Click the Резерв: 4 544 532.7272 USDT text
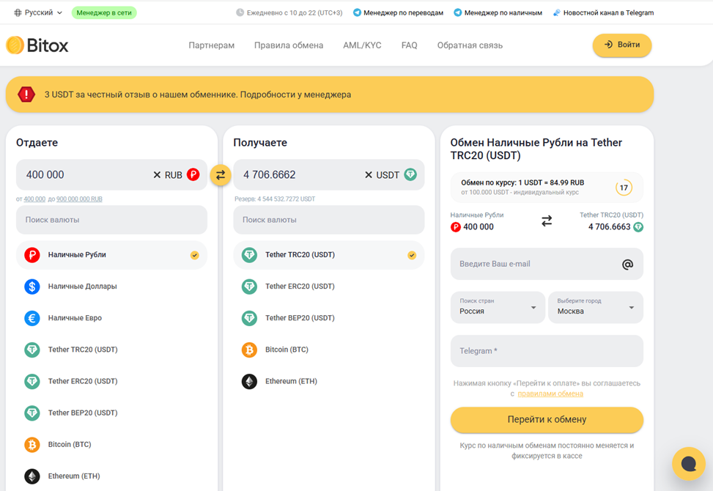The width and height of the screenshot is (713, 491). [x=275, y=199]
